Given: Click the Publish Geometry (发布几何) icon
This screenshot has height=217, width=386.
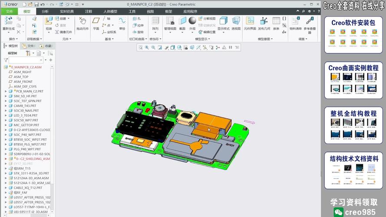Looking at the screenshot, I should coord(264,21).
